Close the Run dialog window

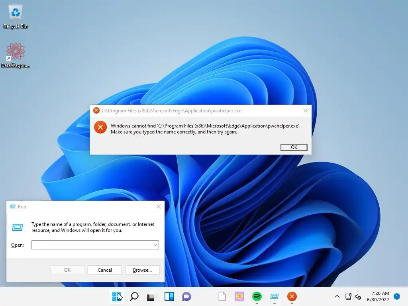(x=159, y=207)
